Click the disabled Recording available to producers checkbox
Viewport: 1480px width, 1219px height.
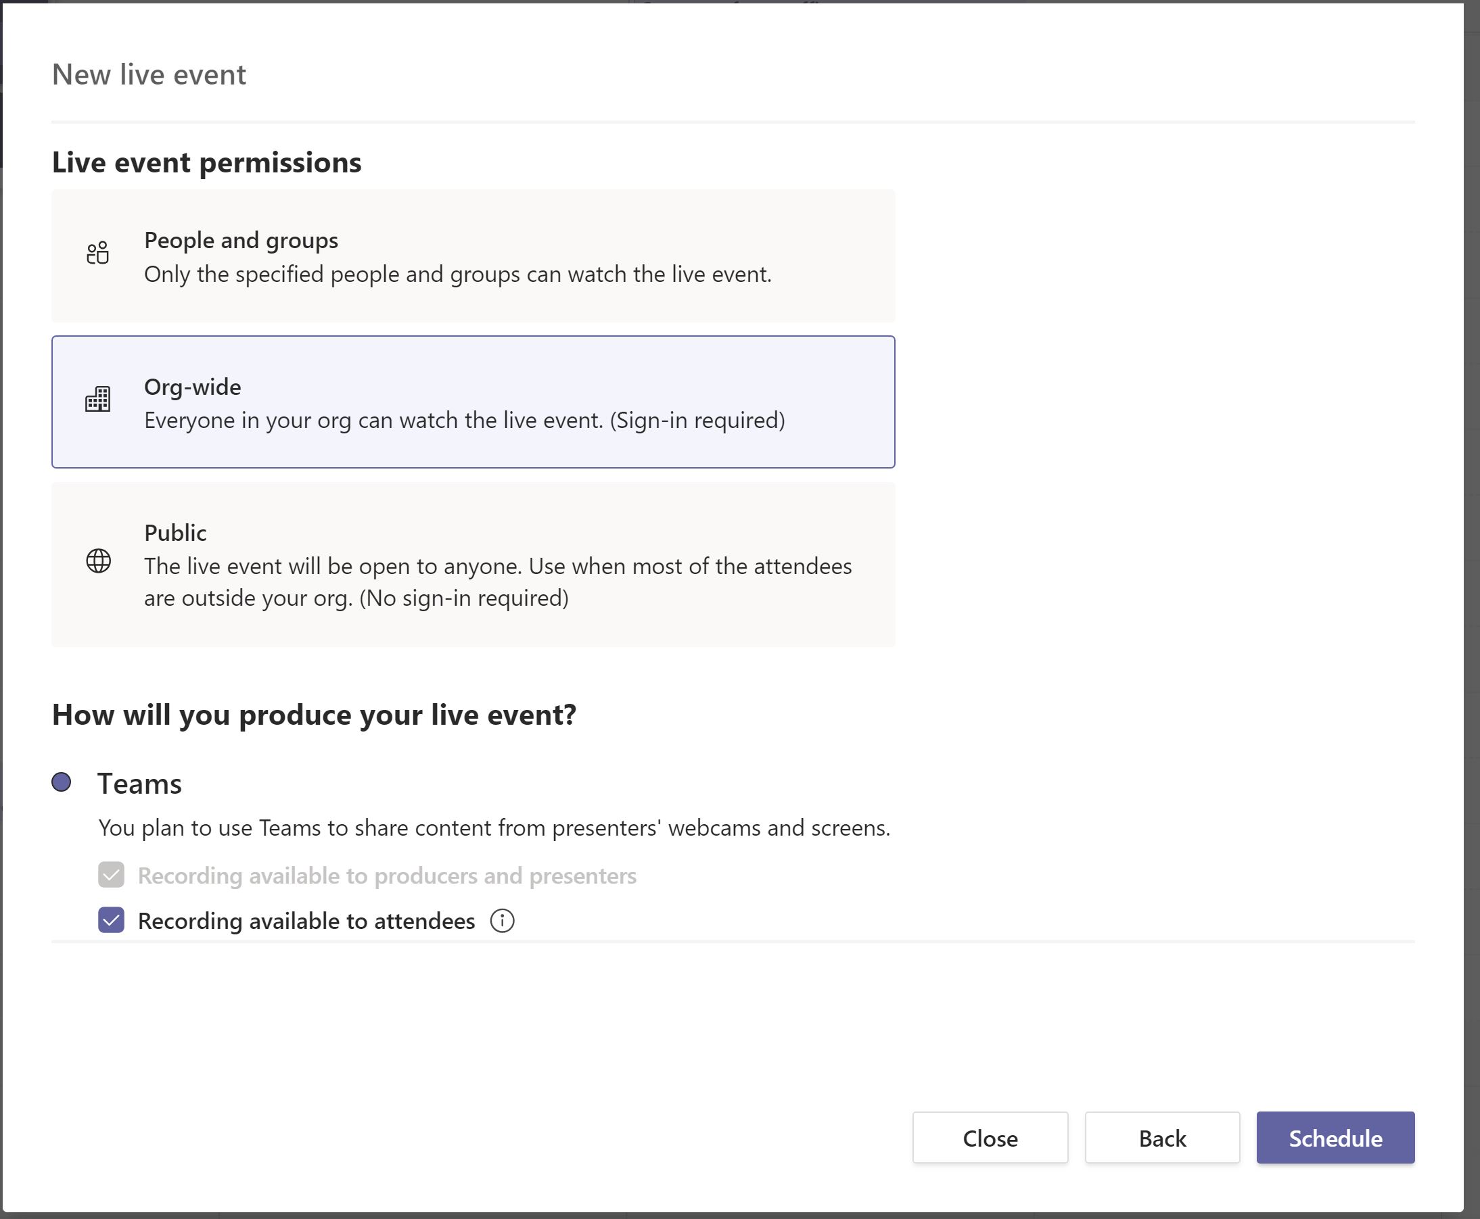point(110,876)
